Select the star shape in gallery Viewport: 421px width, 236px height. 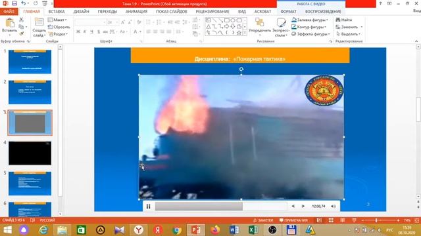click(x=239, y=33)
